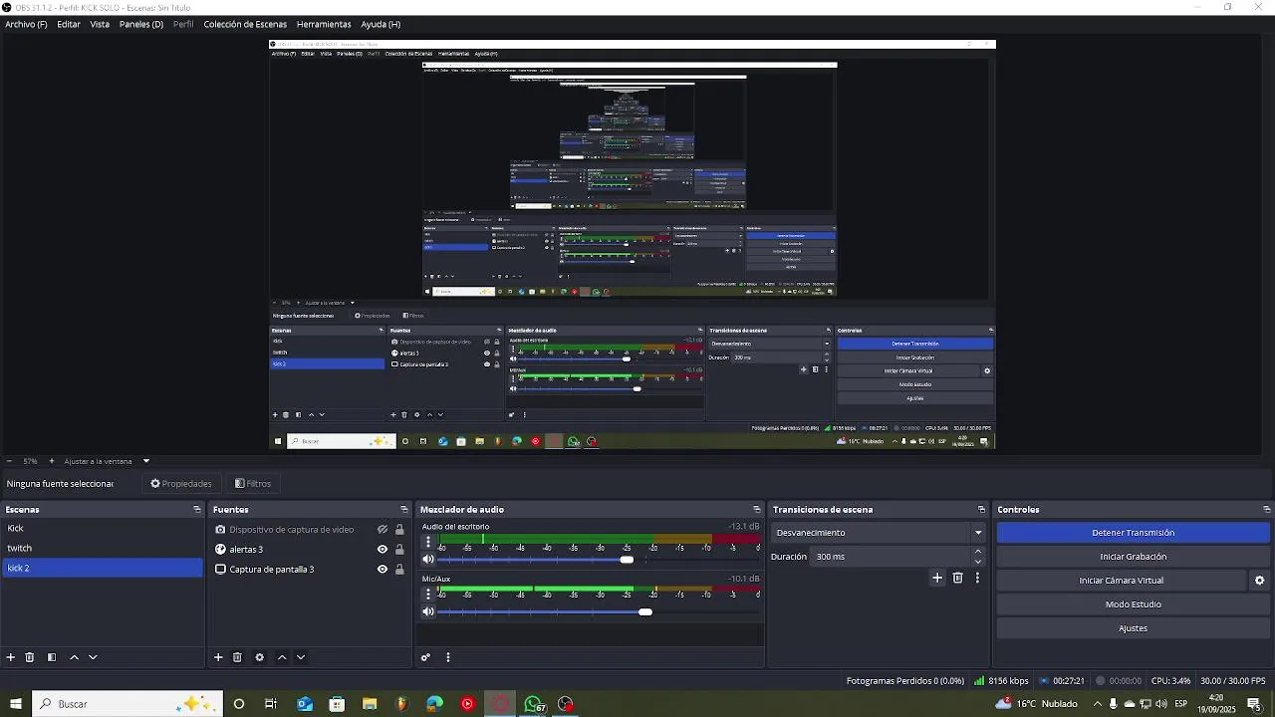1275x717 pixels.
Task: Zoom out preview minus icon
Action: (9, 461)
